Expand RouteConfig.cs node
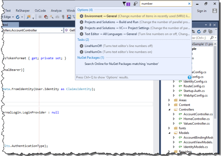 174,86
